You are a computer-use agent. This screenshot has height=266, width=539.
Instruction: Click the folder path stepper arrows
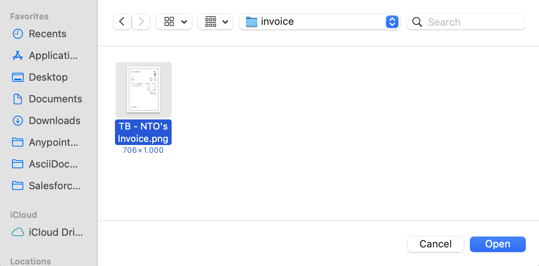(392, 22)
